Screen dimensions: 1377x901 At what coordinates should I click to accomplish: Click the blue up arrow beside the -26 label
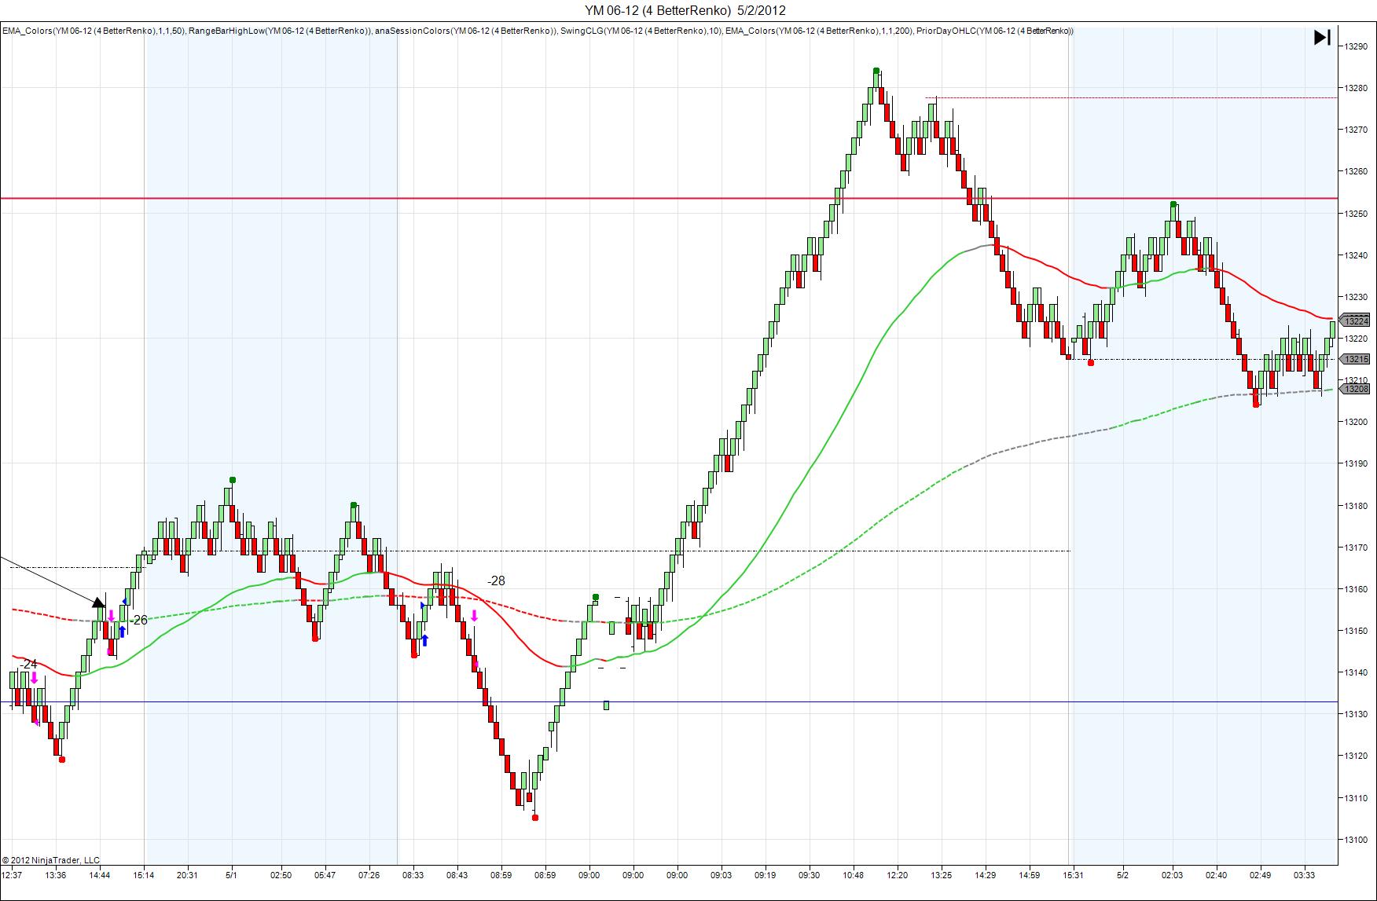click(123, 631)
